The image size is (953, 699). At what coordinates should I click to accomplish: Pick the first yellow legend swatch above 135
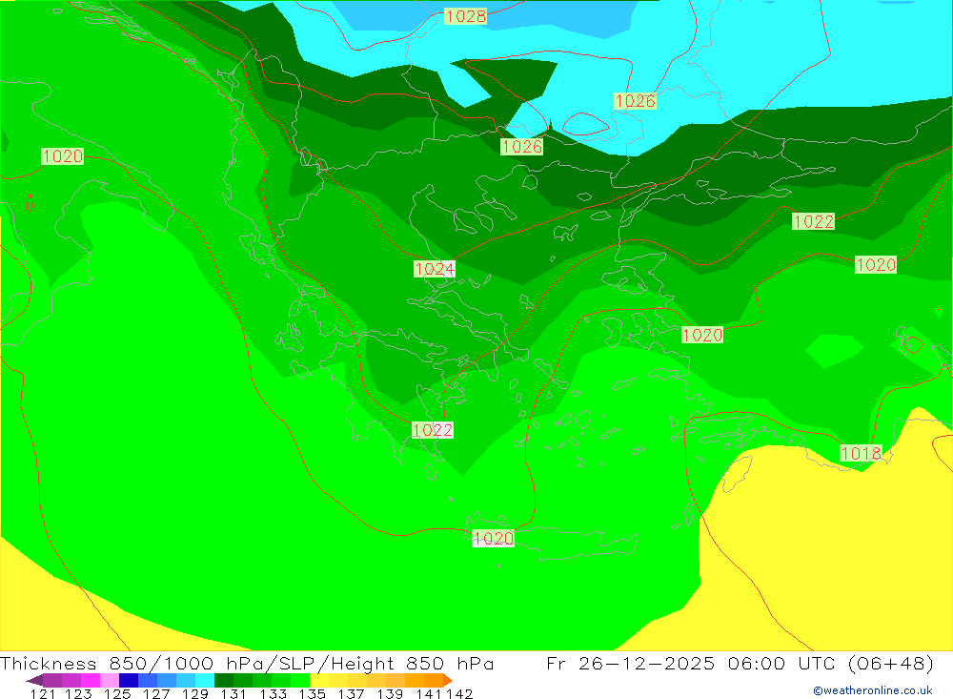click(319, 680)
